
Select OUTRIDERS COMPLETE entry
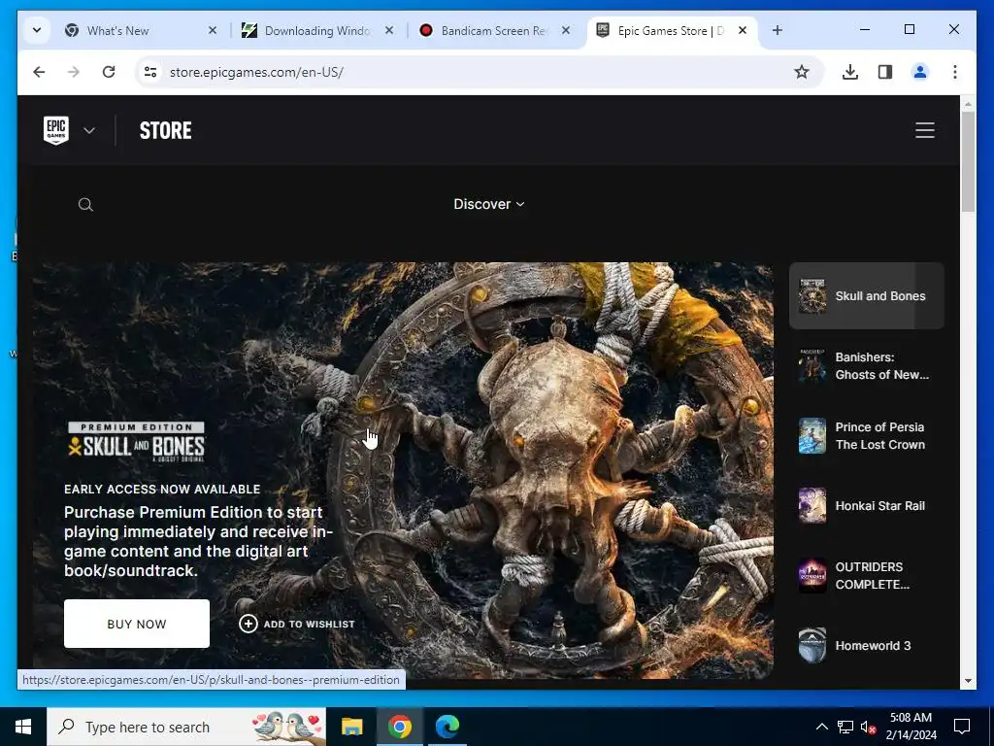click(x=866, y=575)
